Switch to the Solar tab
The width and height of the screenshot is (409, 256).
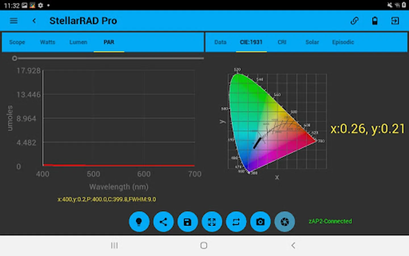(x=312, y=42)
